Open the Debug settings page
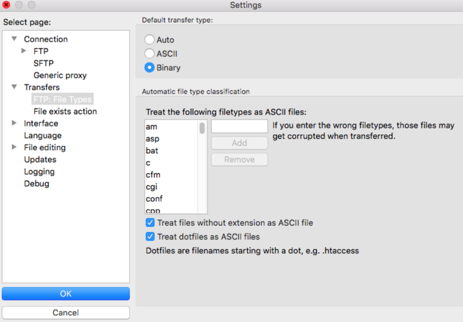The image size is (463, 322). point(37,184)
